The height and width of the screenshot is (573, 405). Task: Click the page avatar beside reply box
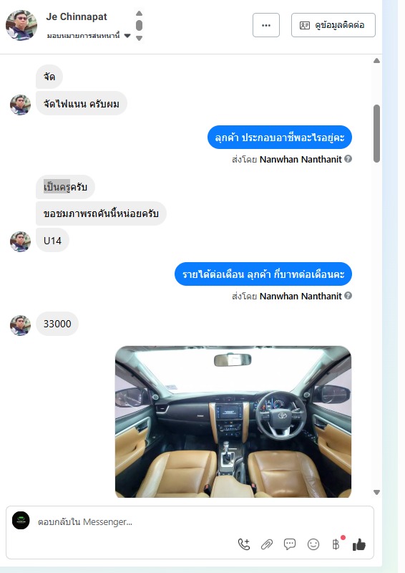tap(21, 521)
